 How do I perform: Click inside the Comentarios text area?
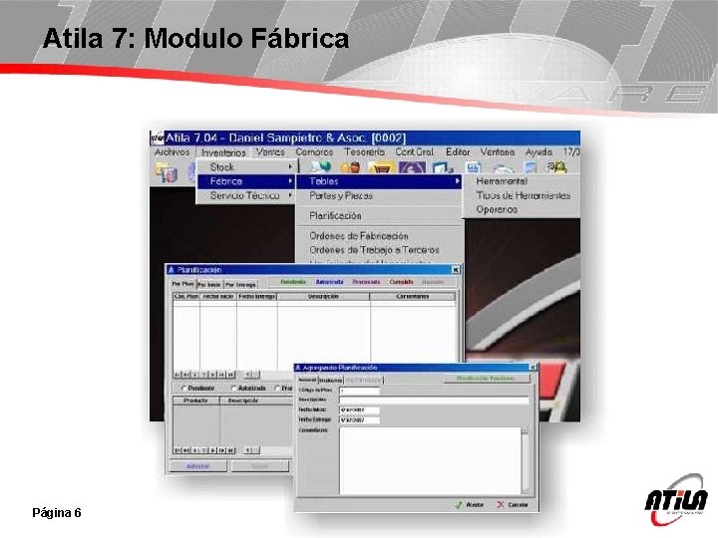430,460
